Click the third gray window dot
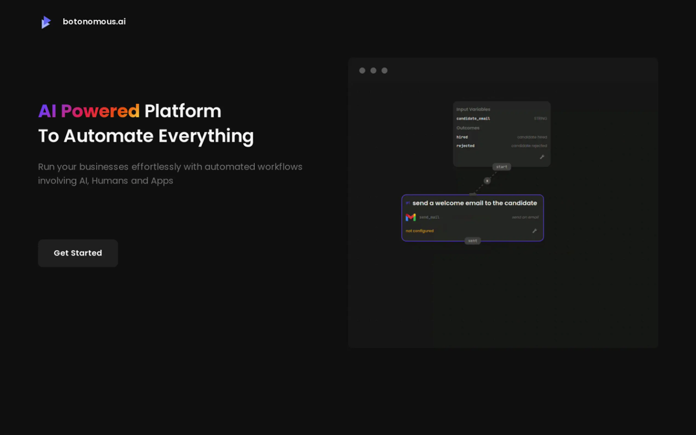Image resolution: width=696 pixels, height=435 pixels. (x=384, y=70)
